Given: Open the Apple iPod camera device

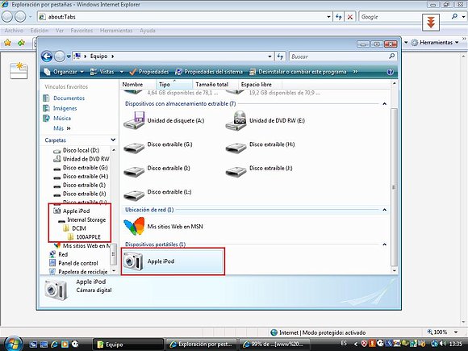Looking at the screenshot, I should coord(173,261).
